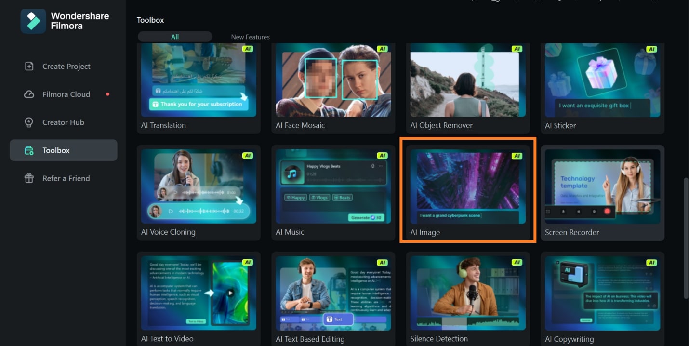Switch to the New Features tab

click(250, 37)
